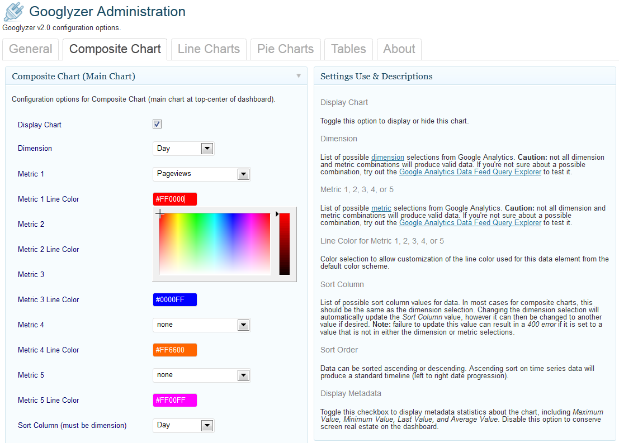Image resolution: width=619 pixels, height=443 pixels.
Task: Open Query Explorer link under Metric section
Action: click(470, 223)
